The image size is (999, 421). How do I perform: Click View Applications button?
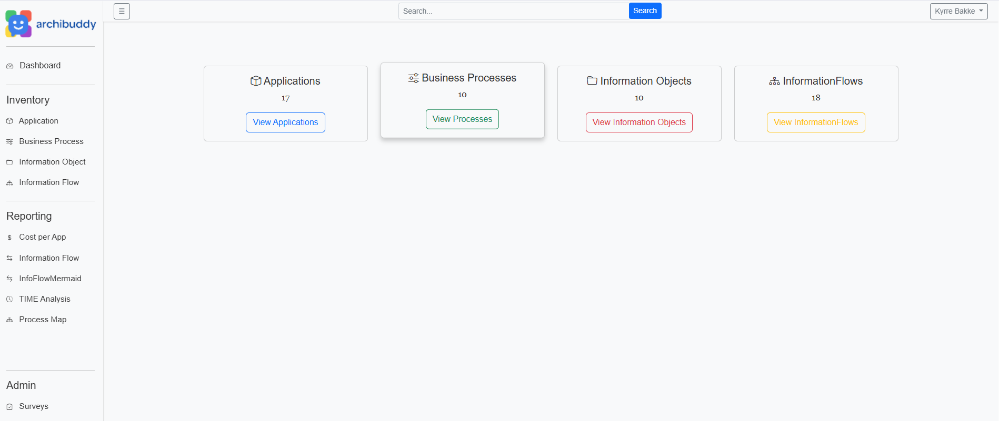[x=285, y=122]
